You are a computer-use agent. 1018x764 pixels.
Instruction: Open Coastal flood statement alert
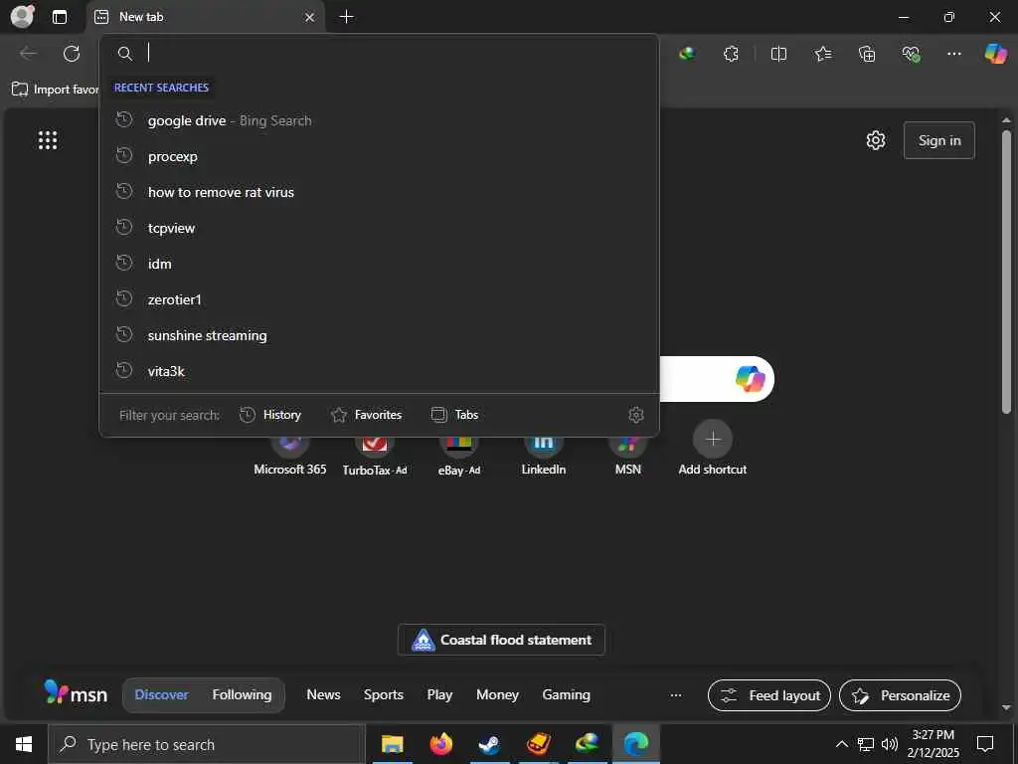[501, 640]
